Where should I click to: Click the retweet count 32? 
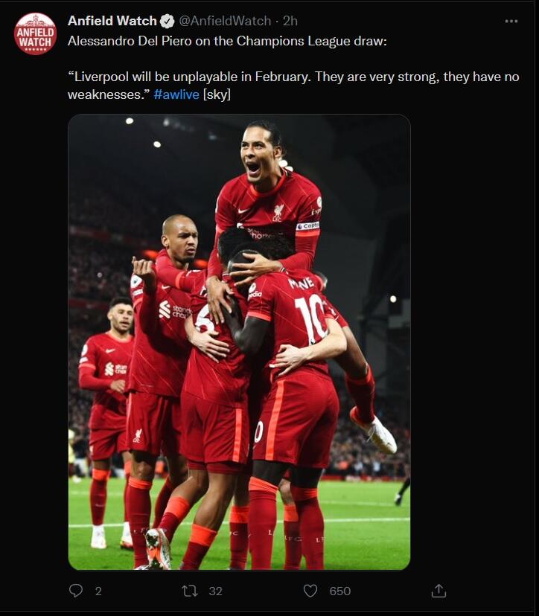(215, 591)
